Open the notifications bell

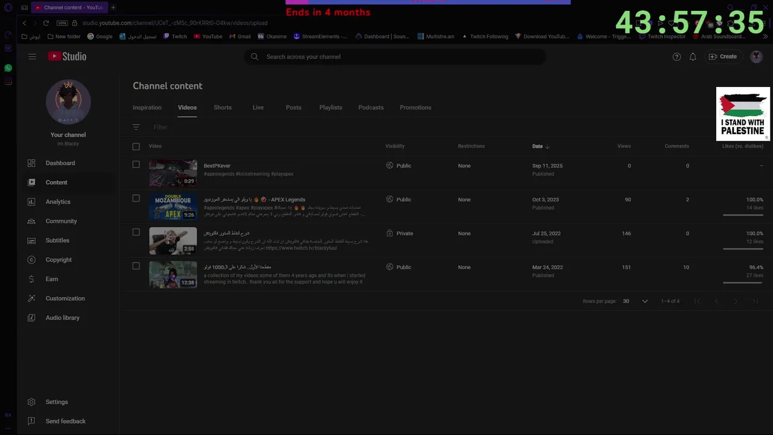[x=693, y=57]
